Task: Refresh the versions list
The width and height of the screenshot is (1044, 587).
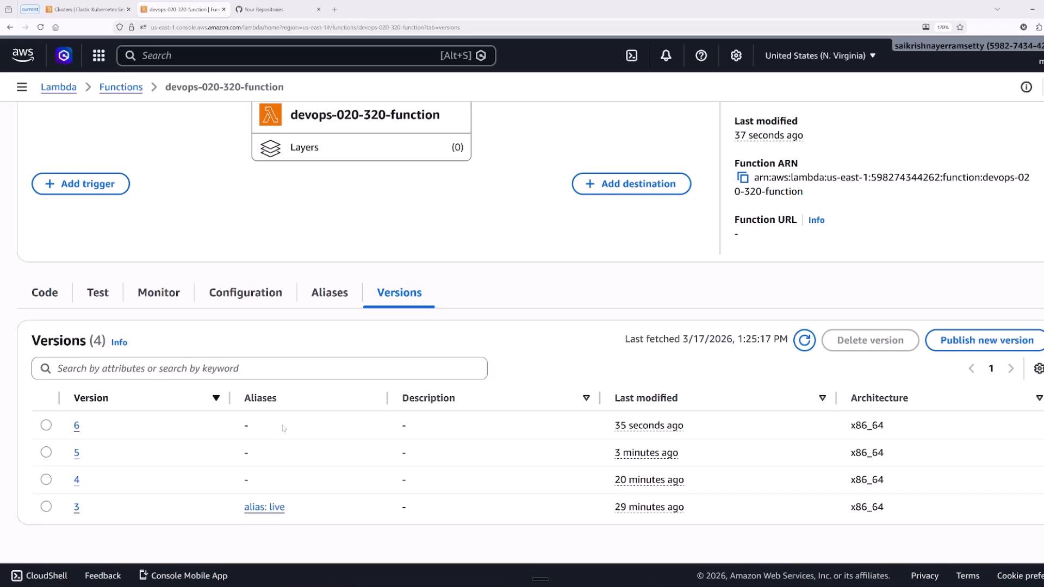Action: click(x=804, y=340)
